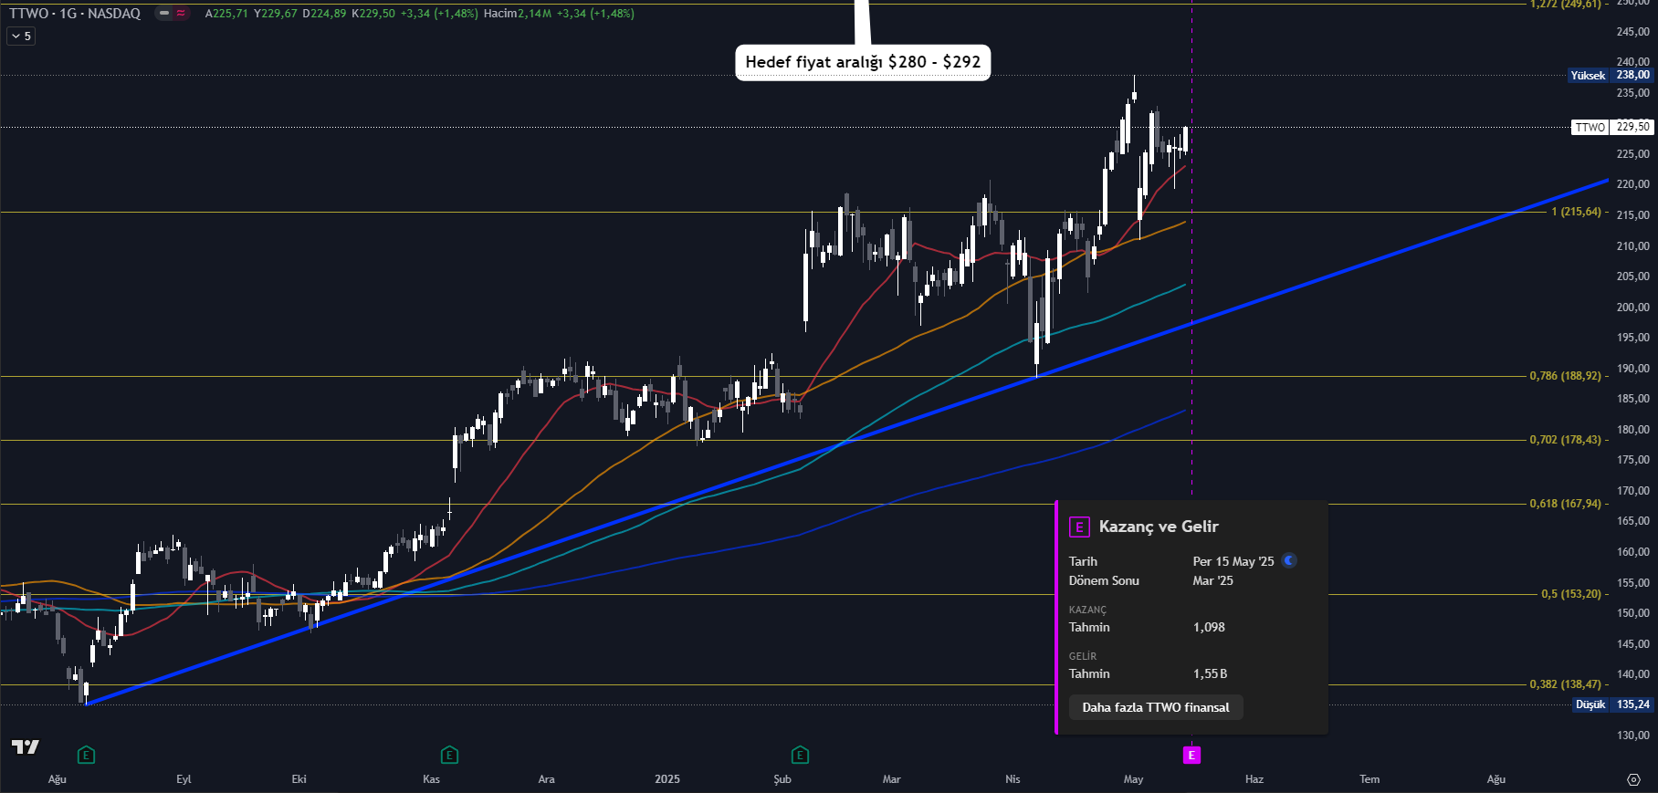The image size is (1658, 793).
Task: Click the Yüksek 238,00 price label
Action: coord(1611,75)
